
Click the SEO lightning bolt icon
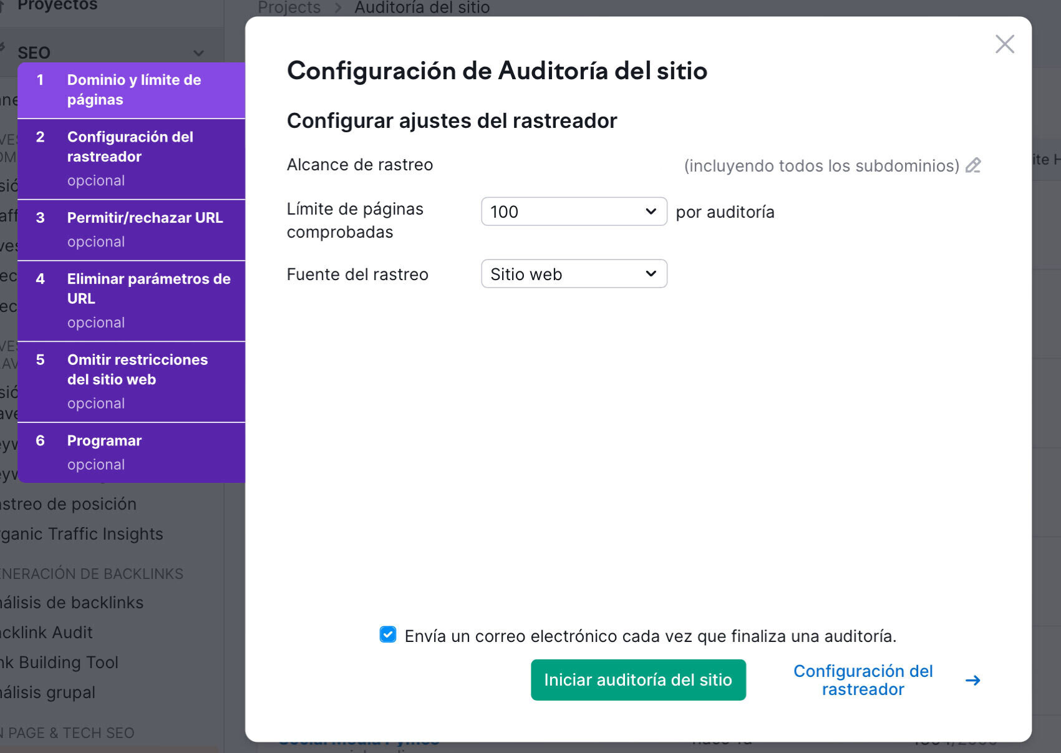pos(4,51)
